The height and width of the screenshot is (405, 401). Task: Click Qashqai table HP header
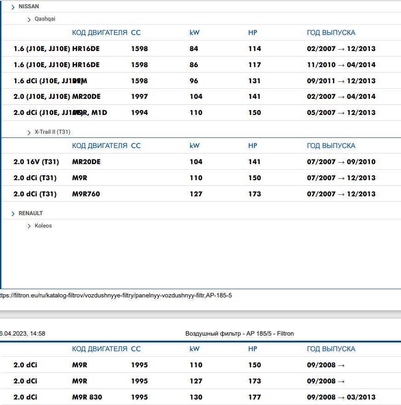pos(253,33)
